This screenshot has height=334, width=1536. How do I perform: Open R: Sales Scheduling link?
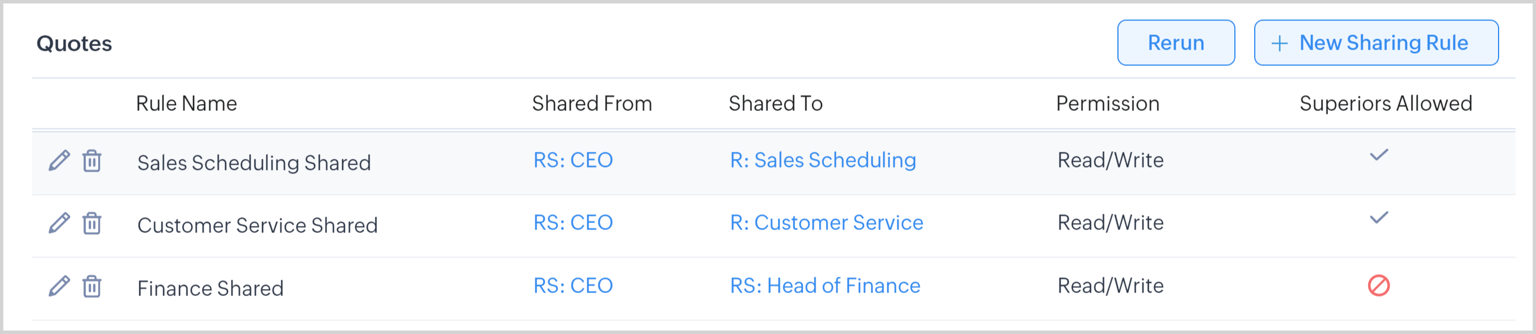coord(823,160)
